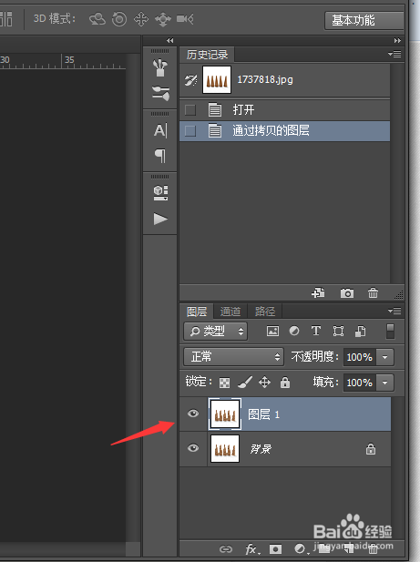
Task: Open the fx layer style menu
Action: (x=251, y=549)
